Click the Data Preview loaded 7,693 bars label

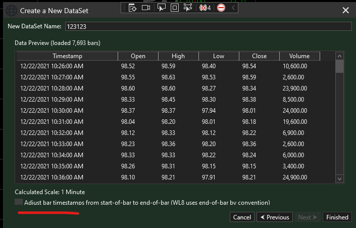[x=58, y=43]
